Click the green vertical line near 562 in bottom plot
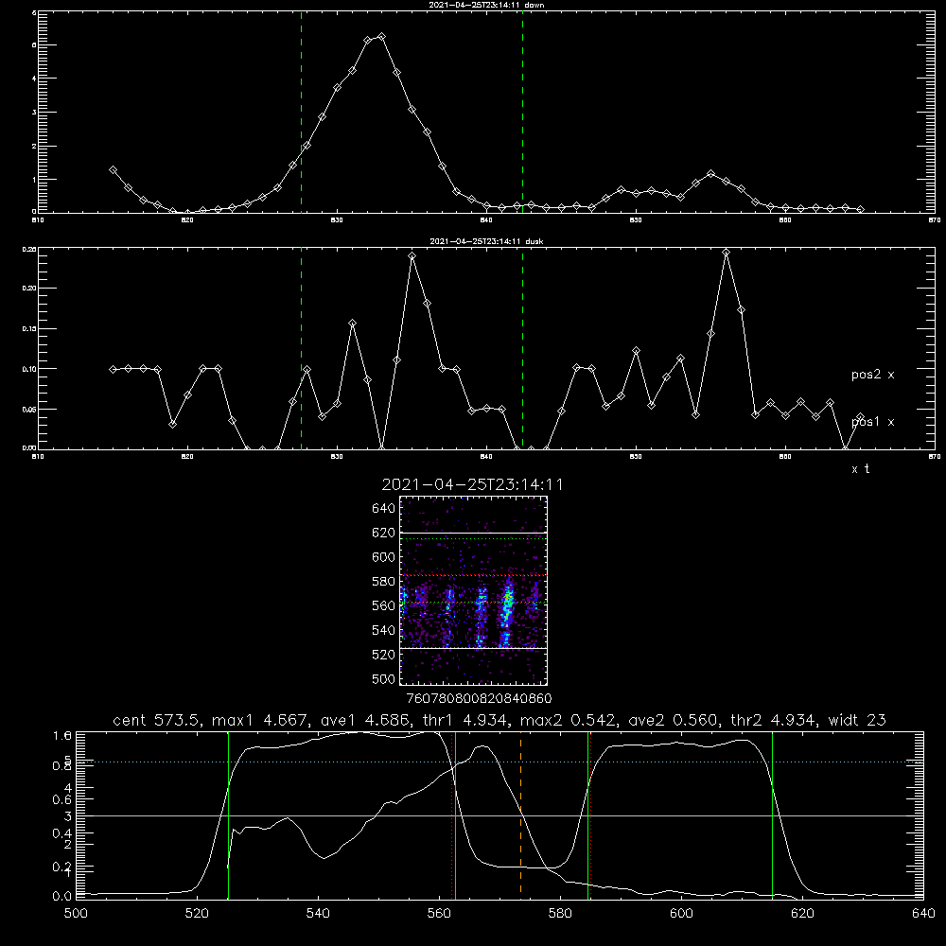The image size is (946, 946). tap(455, 815)
